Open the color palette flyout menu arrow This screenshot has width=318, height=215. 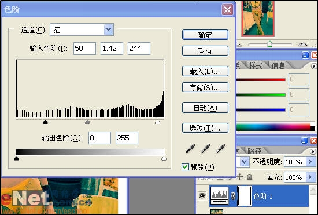[314, 66]
